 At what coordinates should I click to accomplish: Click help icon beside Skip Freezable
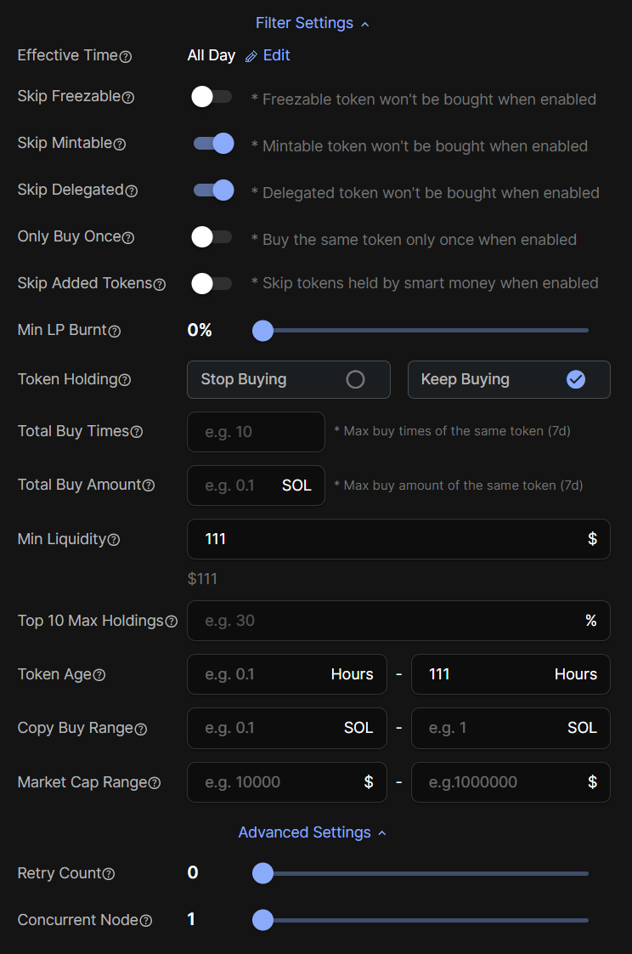click(128, 98)
